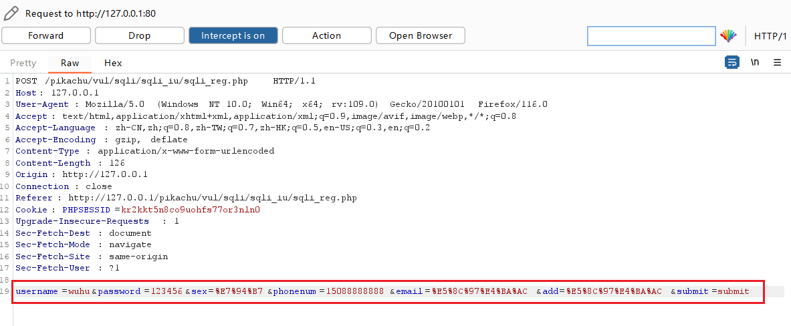Click the Referer header URL
This screenshot has height=326, width=791.
click(213, 198)
